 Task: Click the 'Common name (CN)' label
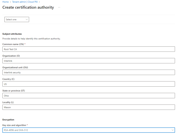pyautogui.click(x=13, y=44)
